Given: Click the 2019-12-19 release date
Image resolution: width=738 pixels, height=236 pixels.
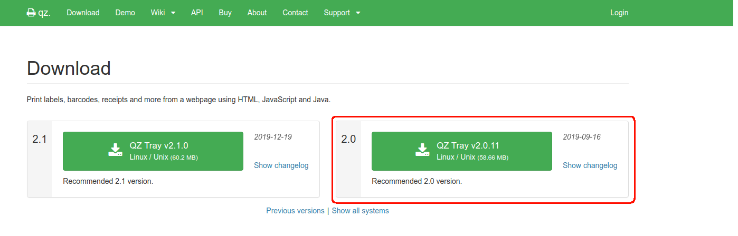Looking at the screenshot, I should (273, 137).
